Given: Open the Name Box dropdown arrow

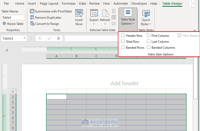Looking at the screenshot, I should (x=24, y=38).
